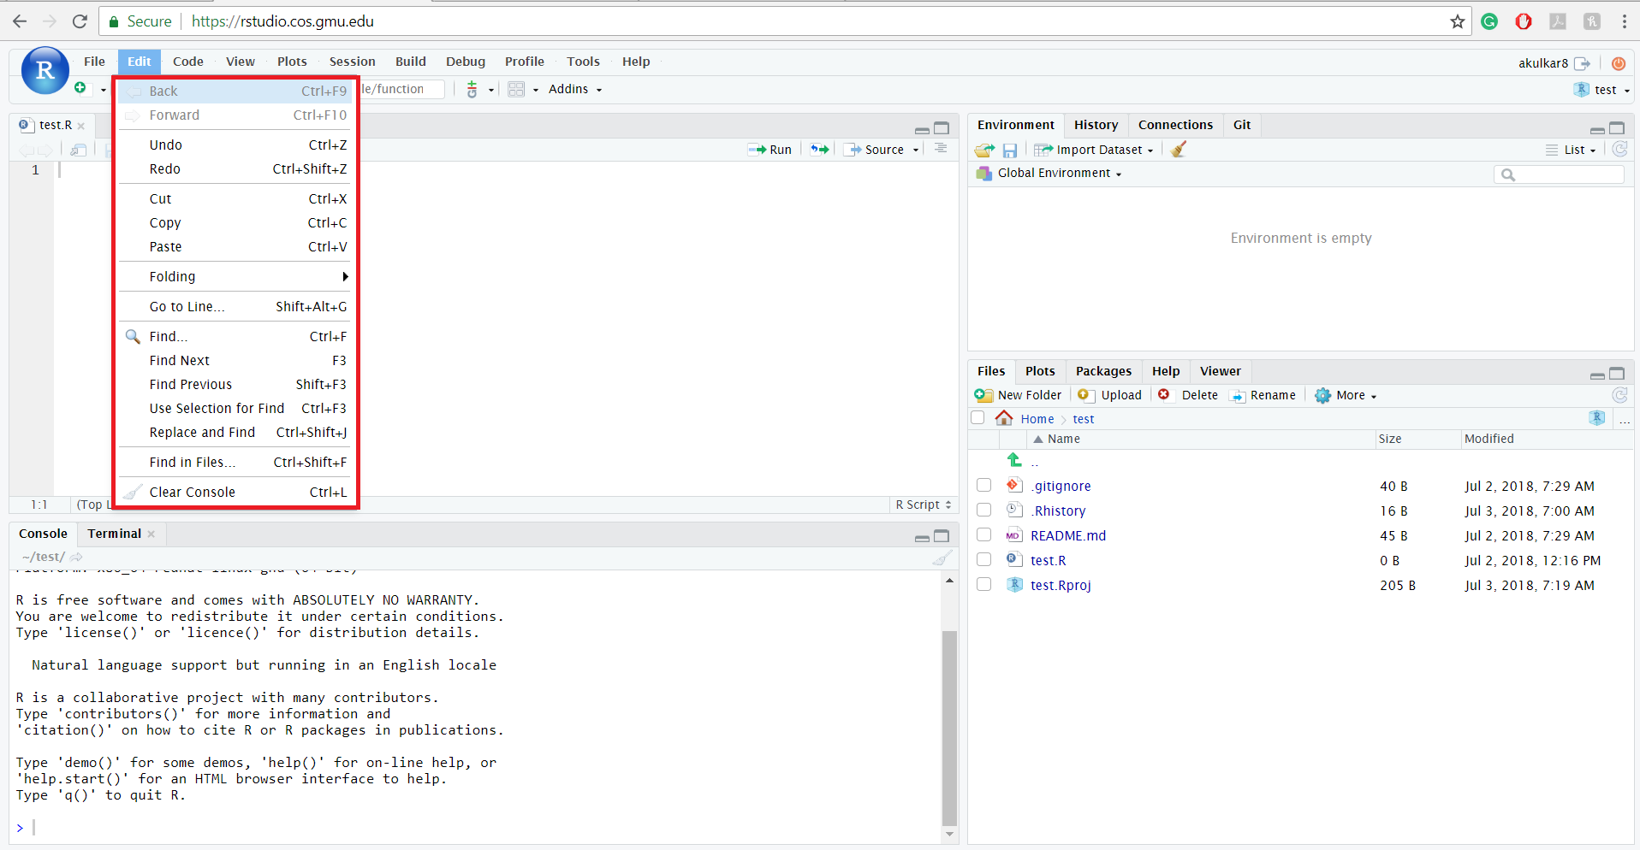This screenshot has height=850, width=1640.
Task: Click the workspace panes layout grid icon
Action: click(x=516, y=89)
